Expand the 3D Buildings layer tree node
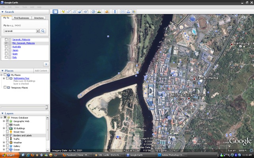Viewport: 254px width, 158px height. 4,128
